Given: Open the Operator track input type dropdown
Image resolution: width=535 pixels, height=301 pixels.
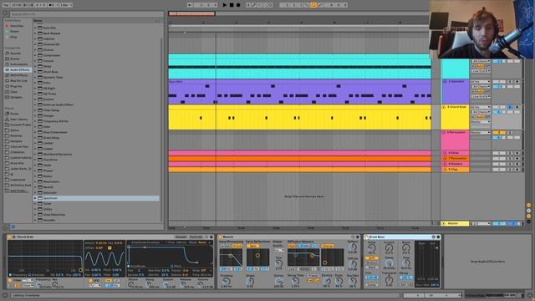Looking at the screenshot, I should tap(481, 82).
